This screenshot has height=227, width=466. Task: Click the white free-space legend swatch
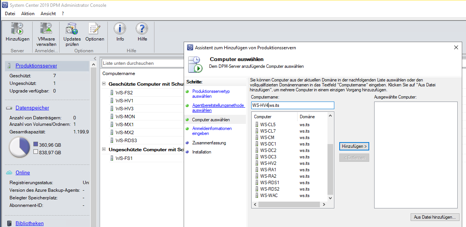[x=36, y=152]
